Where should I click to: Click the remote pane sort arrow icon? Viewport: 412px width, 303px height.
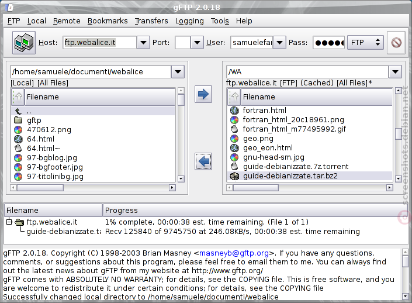tap(234, 97)
